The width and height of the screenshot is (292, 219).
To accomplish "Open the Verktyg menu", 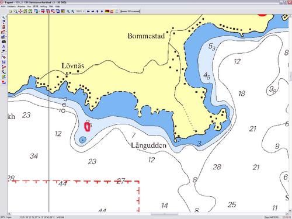I will [44, 6].
